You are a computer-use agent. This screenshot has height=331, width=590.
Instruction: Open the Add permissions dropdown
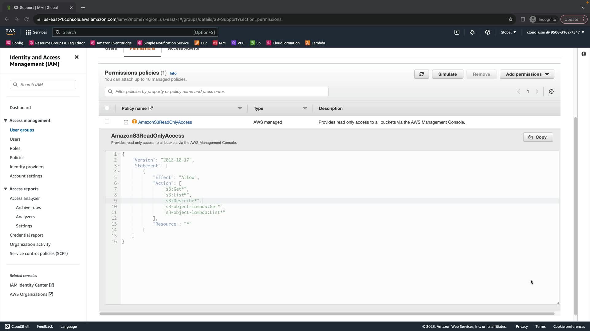click(x=527, y=74)
